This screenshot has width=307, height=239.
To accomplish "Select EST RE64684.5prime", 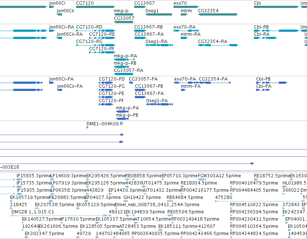I will (185, 197).
